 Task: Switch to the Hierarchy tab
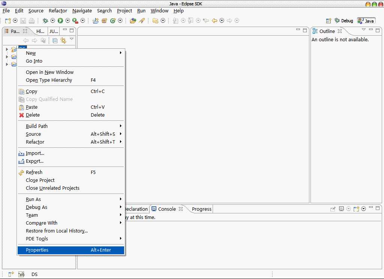pyautogui.click(x=40, y=31)
